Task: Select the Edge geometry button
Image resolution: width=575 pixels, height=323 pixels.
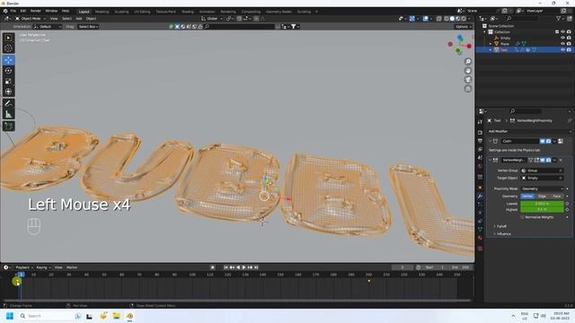Action: (x=542, y=196)
